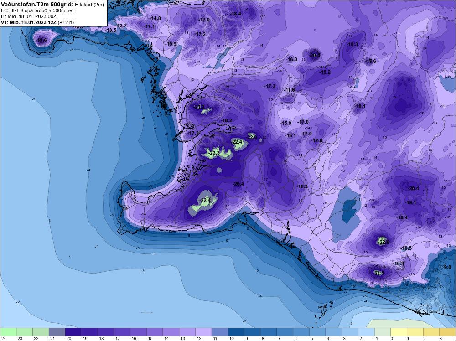Viewport: 456px width, 341px height.
Task: Click the -16.1 temperature label
Action: point(290,135)
